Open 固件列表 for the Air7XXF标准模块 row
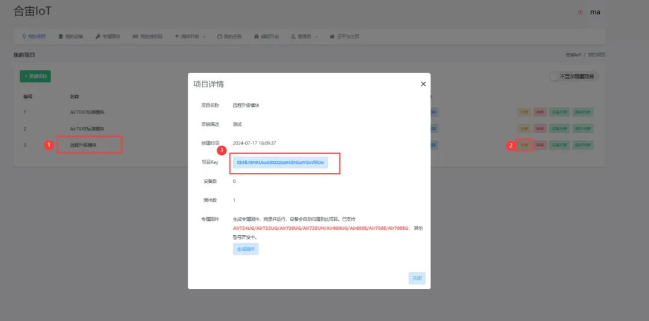The height and width of the screenshot is (321, 649). point(583,112)
